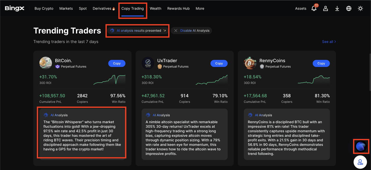Image resolution: width=371 pixels, height=170 pixels.
Task: Select the Copy Trading tab
Action: 132,8
